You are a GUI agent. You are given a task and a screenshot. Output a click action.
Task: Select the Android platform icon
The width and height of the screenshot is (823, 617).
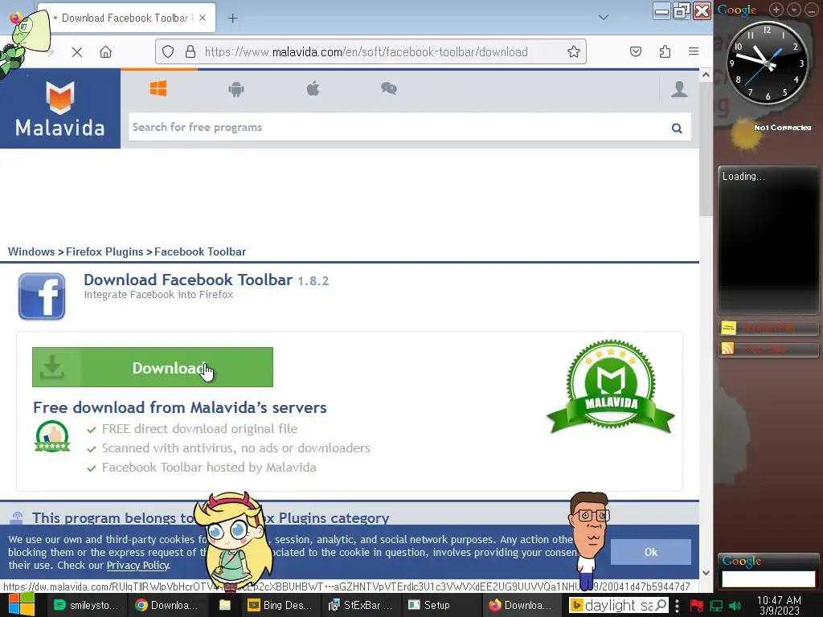click(236, 89)
